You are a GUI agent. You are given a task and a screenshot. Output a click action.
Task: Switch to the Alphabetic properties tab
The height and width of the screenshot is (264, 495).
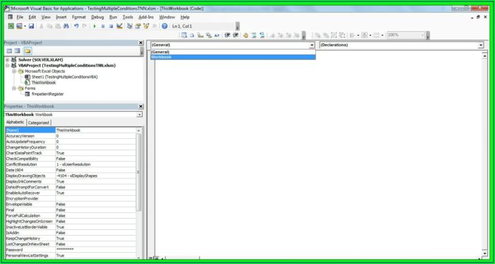point(15,122)
